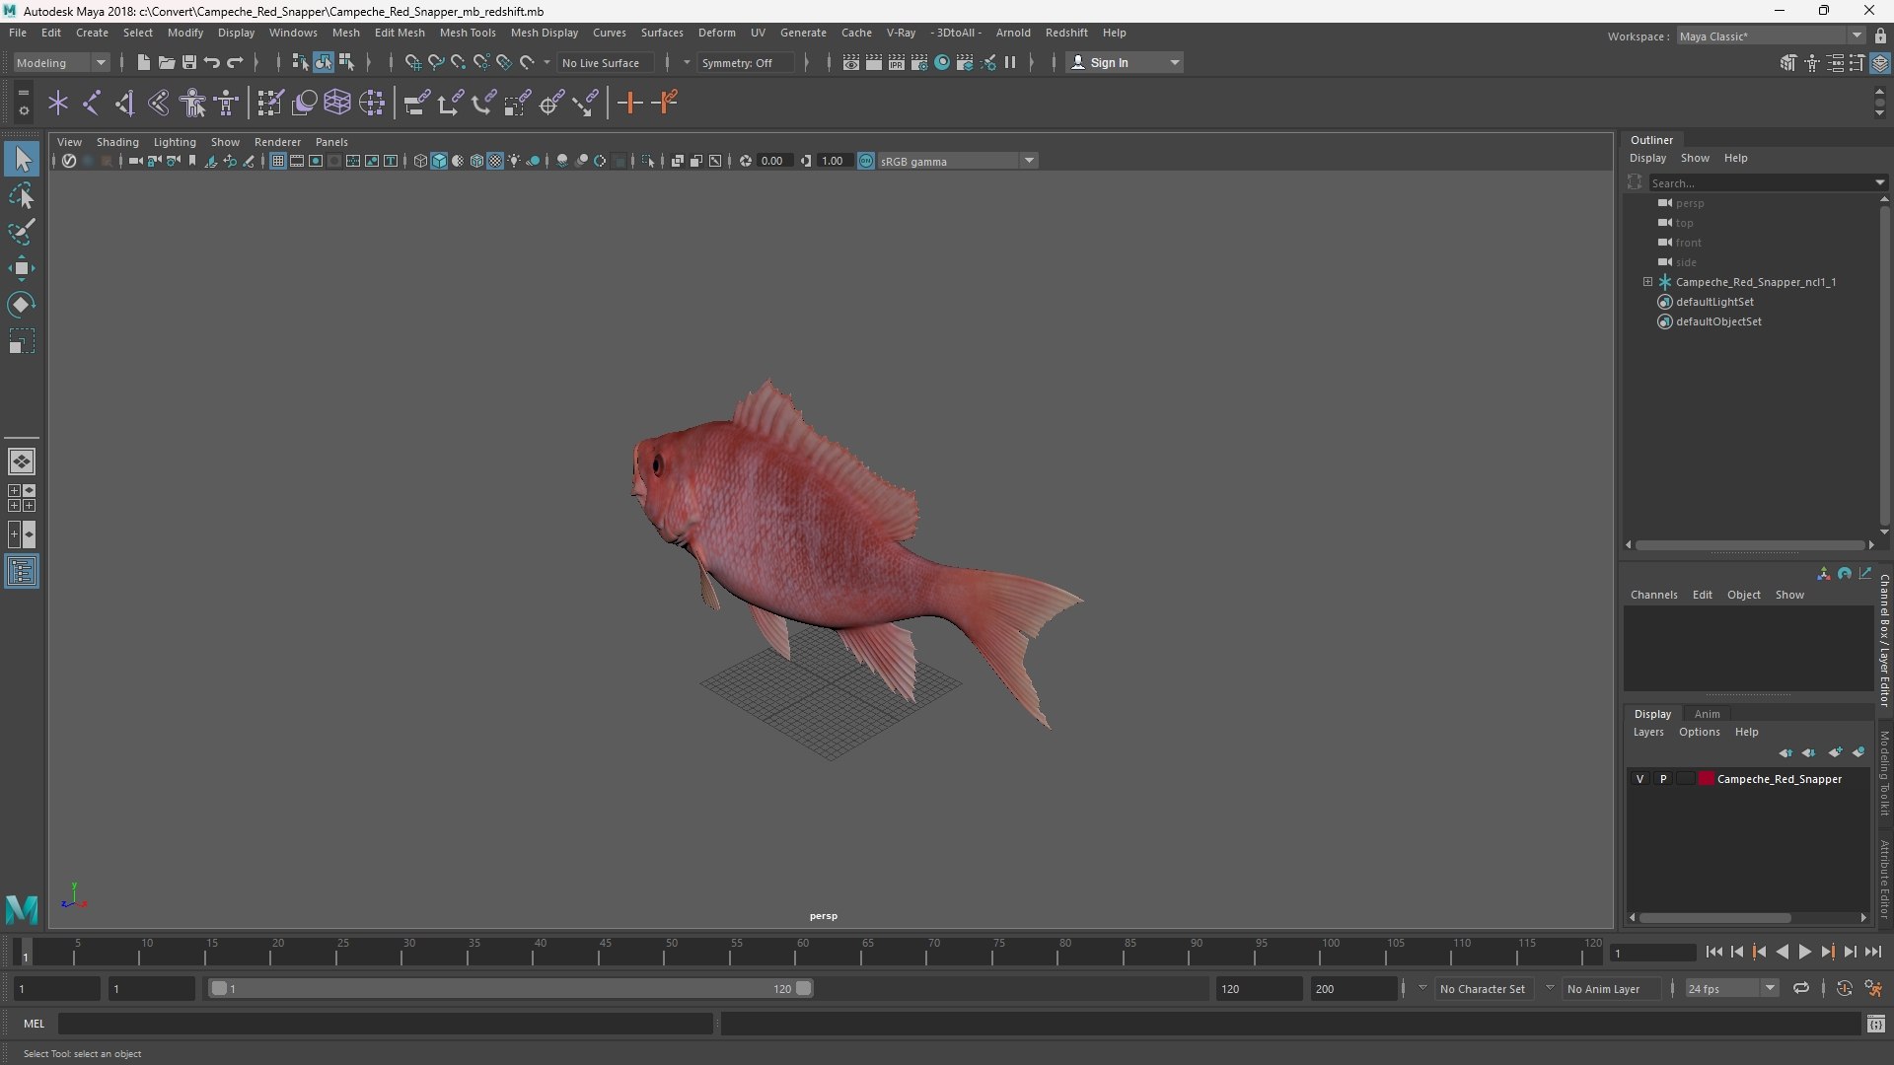Open the sRGB gamma view transform dropdown
This screenshot has height=1065, width=1894.
(957, 161)
